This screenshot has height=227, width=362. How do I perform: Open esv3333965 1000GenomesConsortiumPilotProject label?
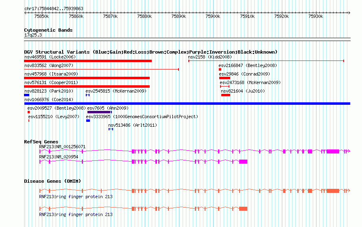point(142,117)
